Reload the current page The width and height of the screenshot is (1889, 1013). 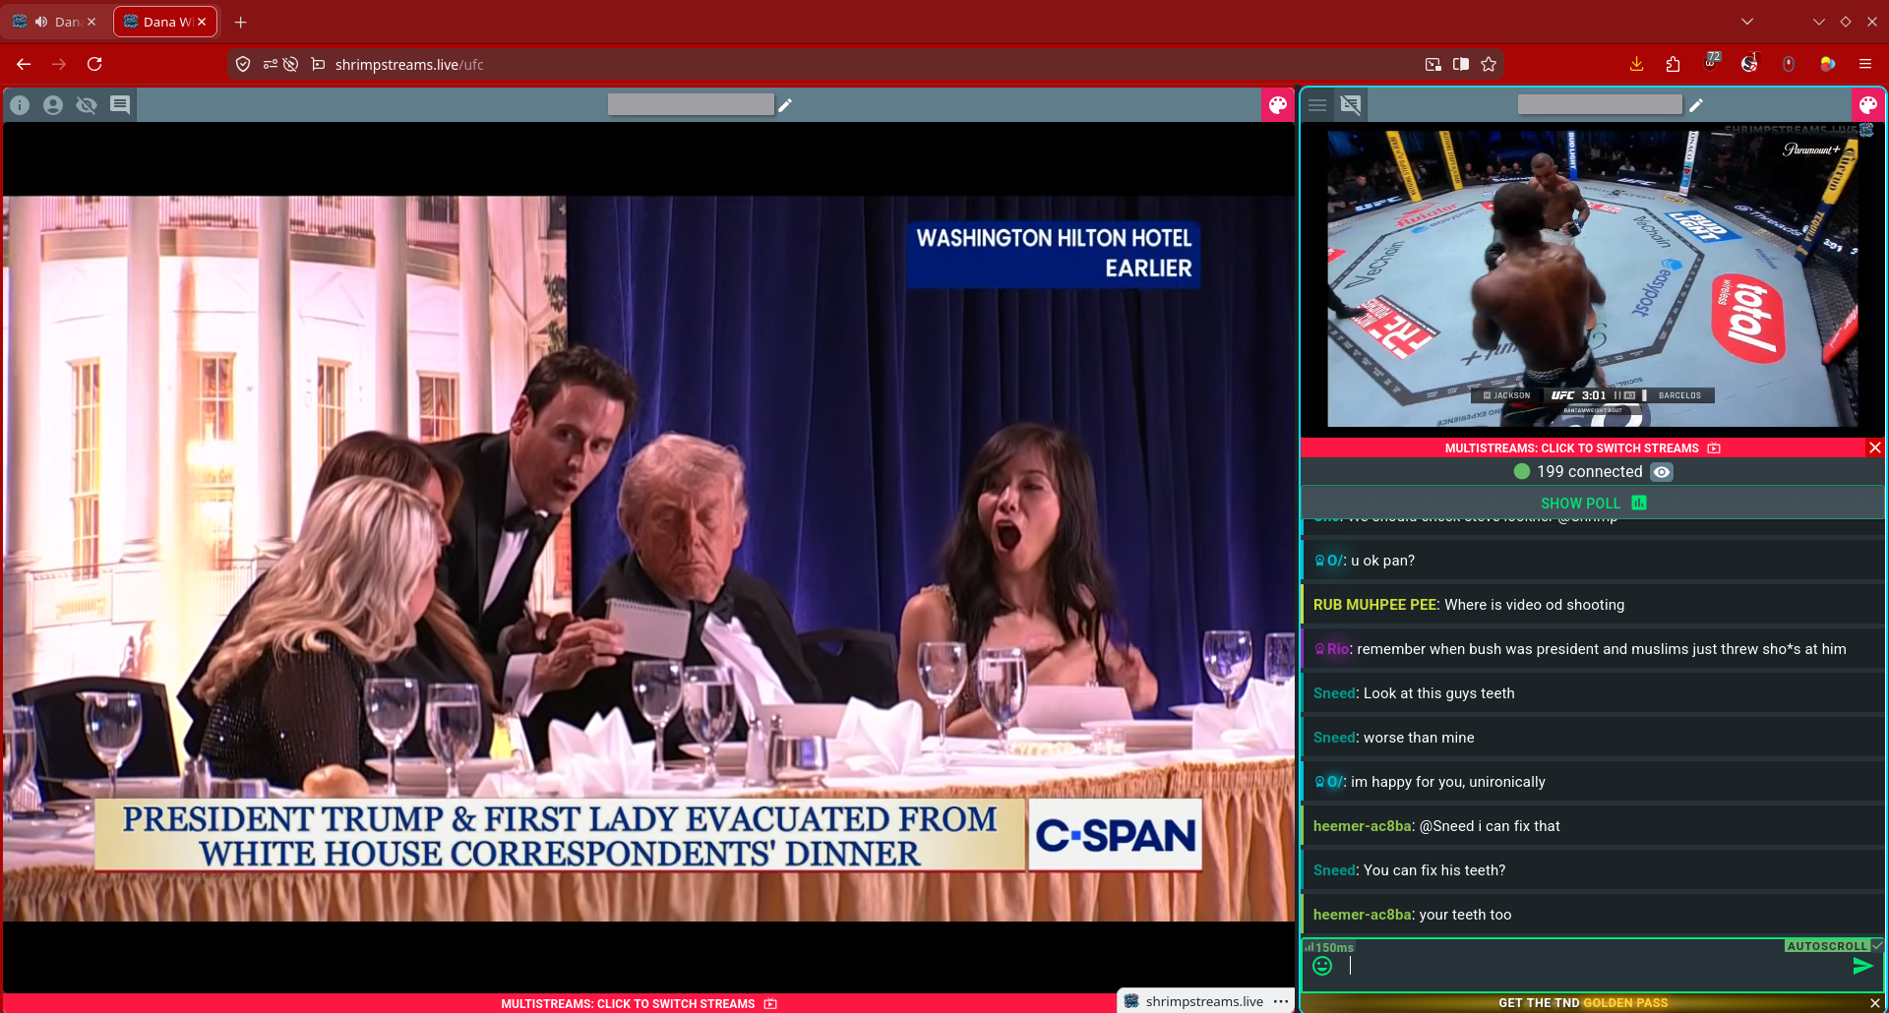point(94,64)
